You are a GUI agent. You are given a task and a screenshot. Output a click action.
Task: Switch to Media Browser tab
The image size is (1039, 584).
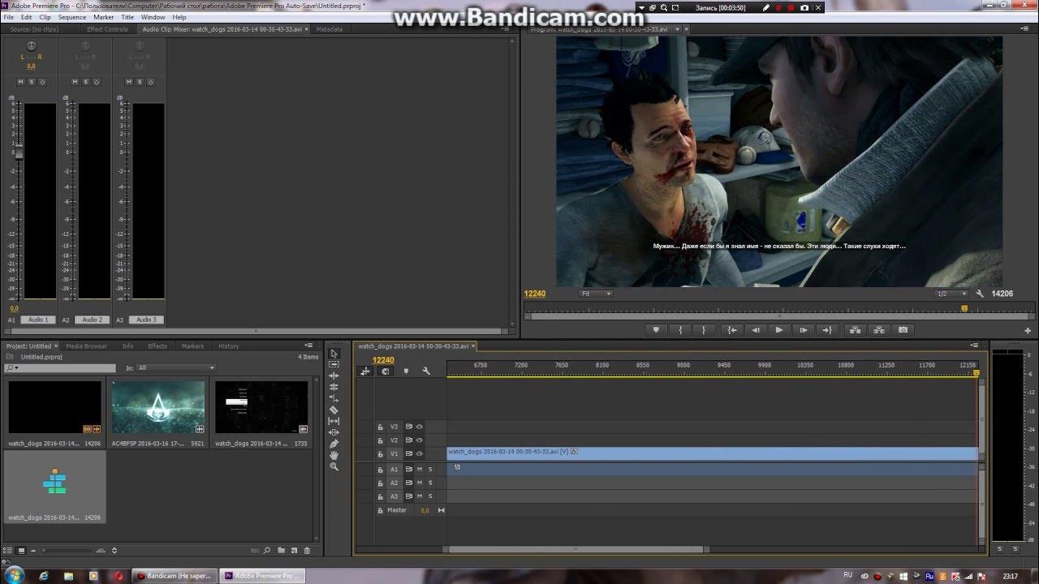[x=87, y=346]
